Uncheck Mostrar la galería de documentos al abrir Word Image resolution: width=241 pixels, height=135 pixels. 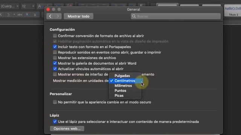[55, 63]
